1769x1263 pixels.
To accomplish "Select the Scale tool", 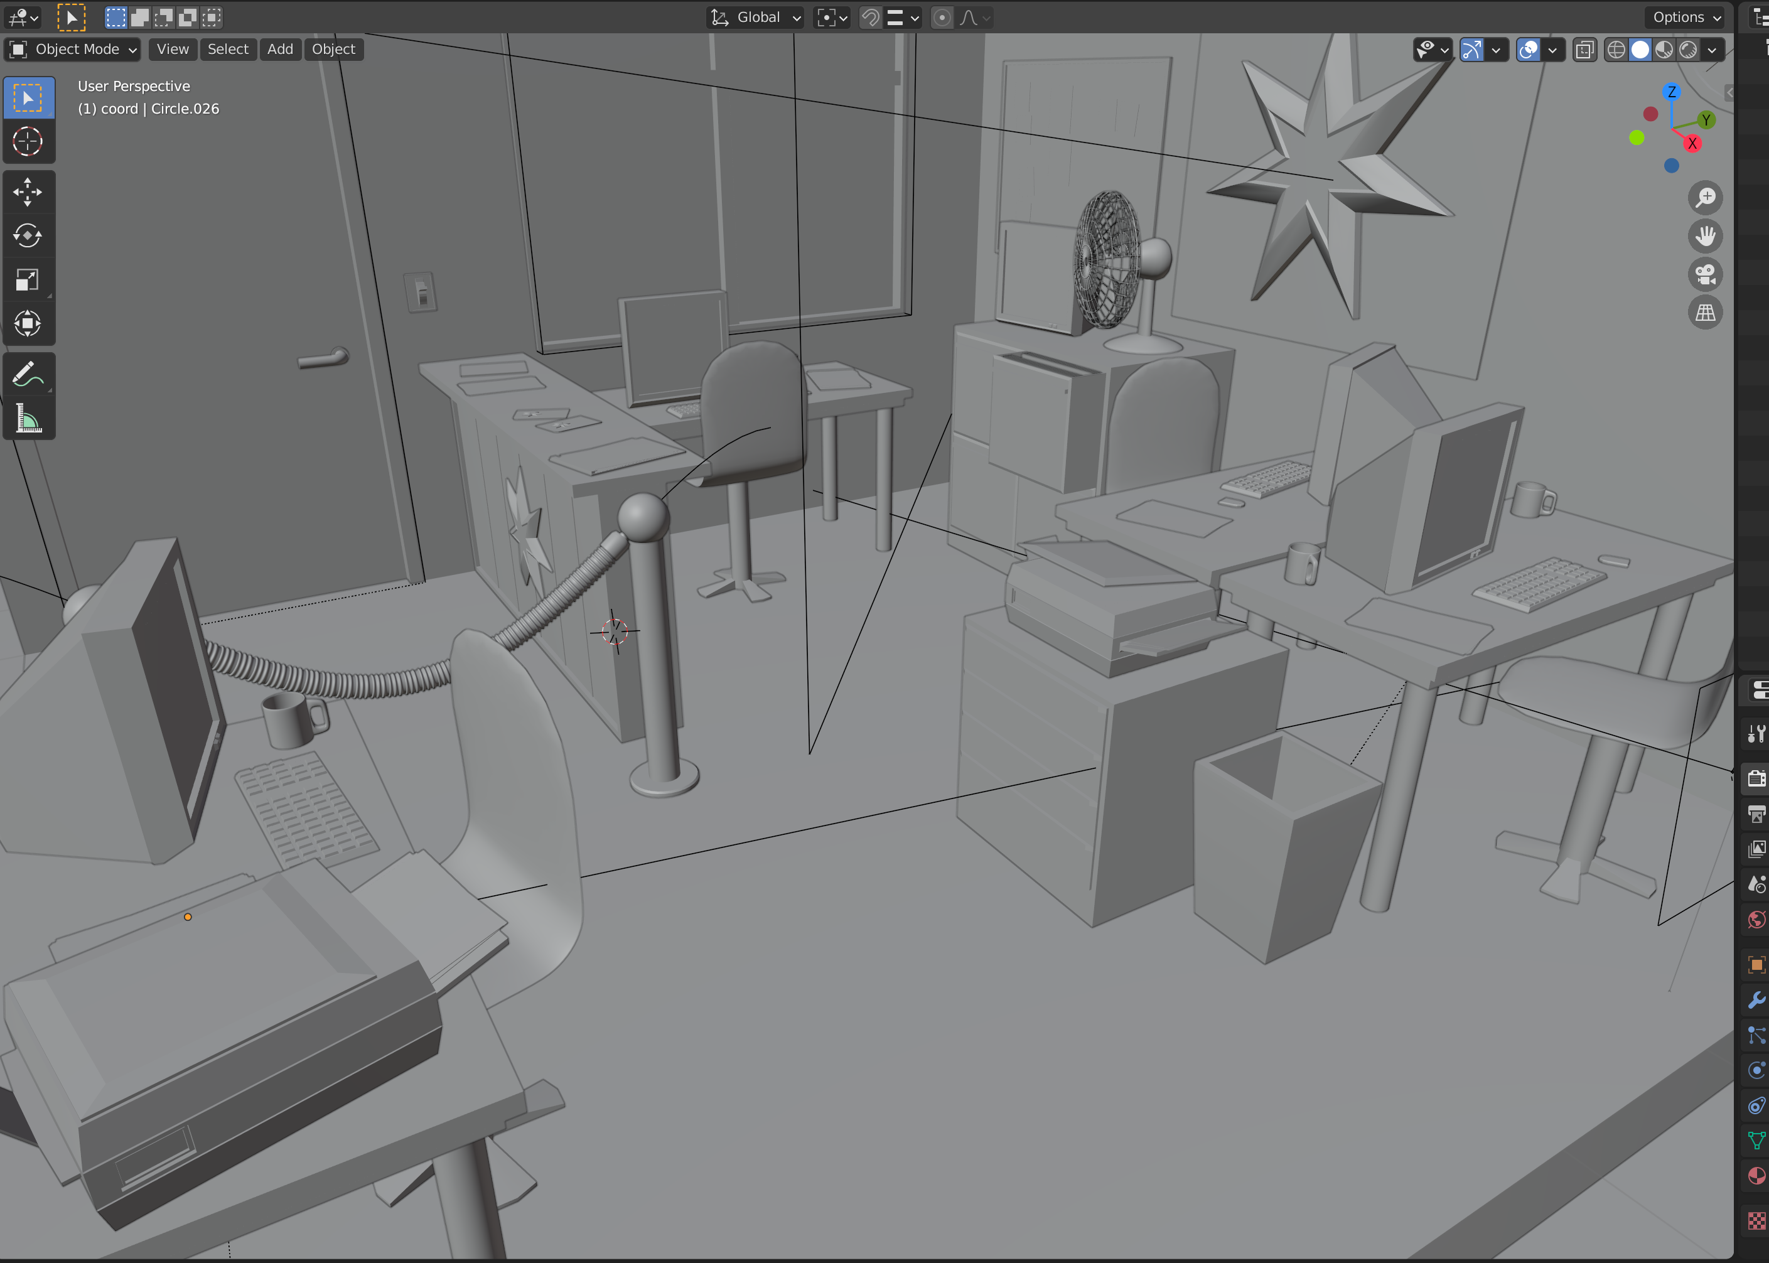I will click(28, 280).
